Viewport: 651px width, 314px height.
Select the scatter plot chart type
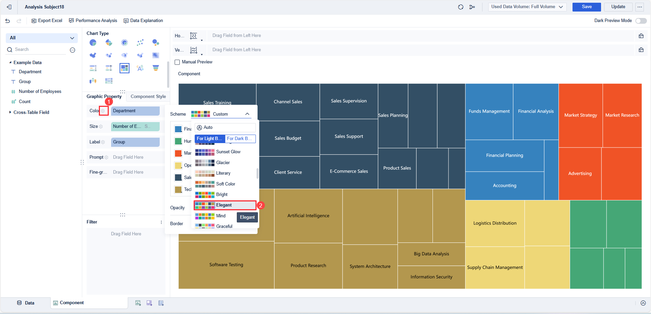pyautogui.click(x=140, y=42)
